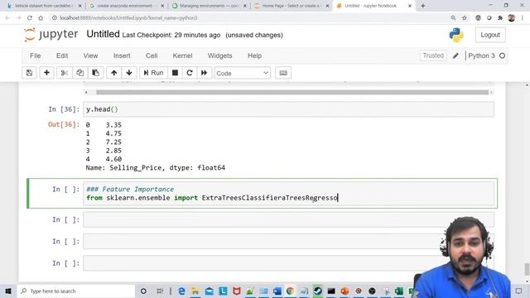The image size is (530, 298).
Task: Click the empty cell below Feature Importance
Action: pos(288,219)
